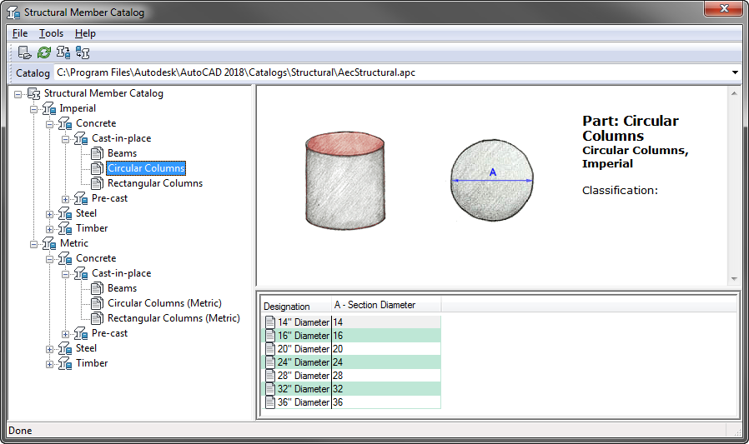The height and width of the screenshot is (444, 749).
Task: Click the Open Catalog toolbar icon
Action: pos(25,52)
